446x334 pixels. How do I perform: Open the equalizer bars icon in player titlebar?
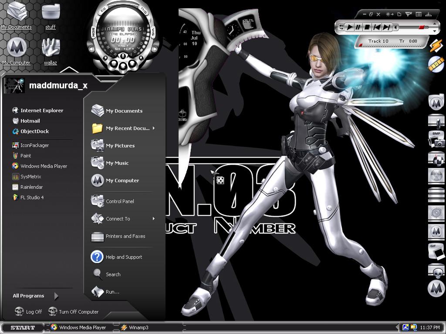pyautogui.click(x=429, y=14)
